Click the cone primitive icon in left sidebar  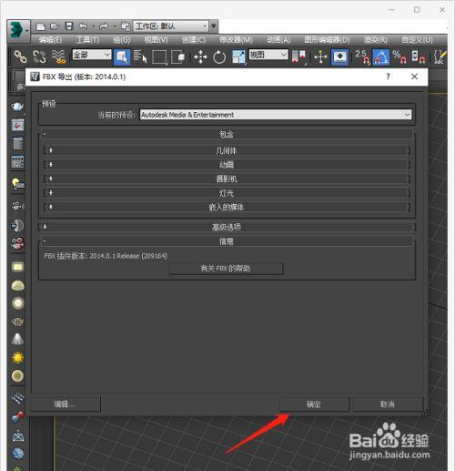click(x=17, y=339)
